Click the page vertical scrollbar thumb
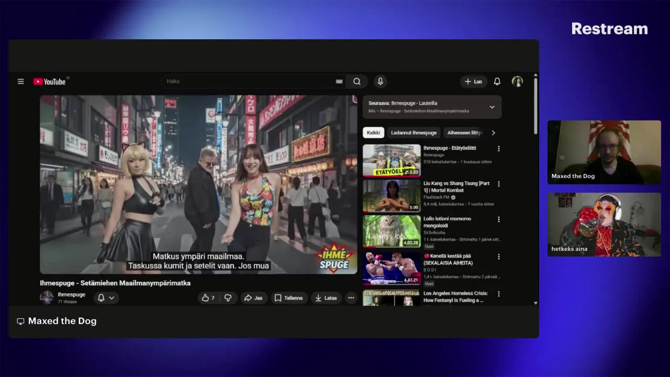670x377 pixels. [x=535, y=106]
